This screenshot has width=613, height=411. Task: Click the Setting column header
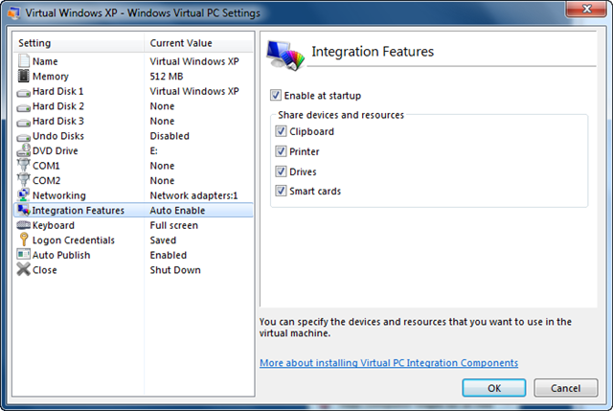(79, 43)
